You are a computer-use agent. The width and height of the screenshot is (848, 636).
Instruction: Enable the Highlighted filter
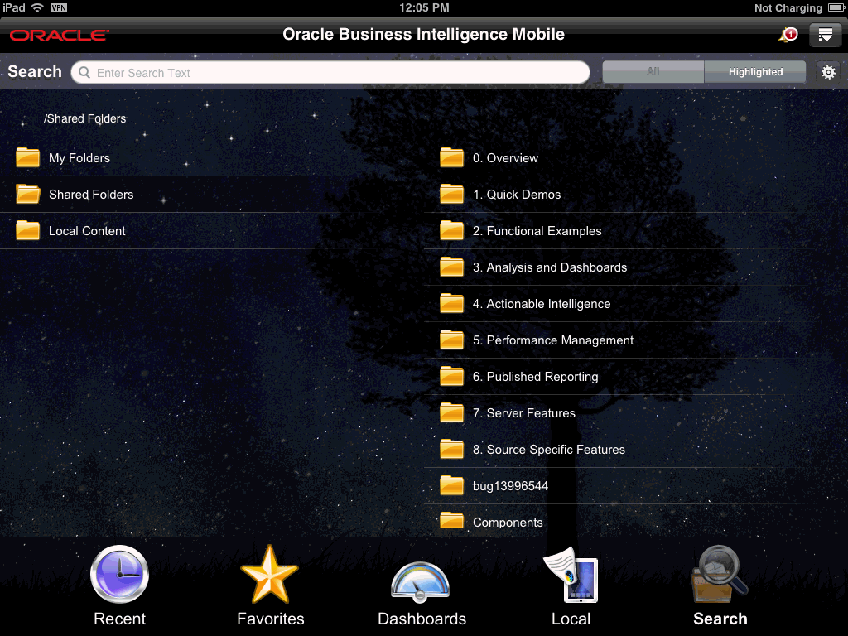tap(754, 72)
